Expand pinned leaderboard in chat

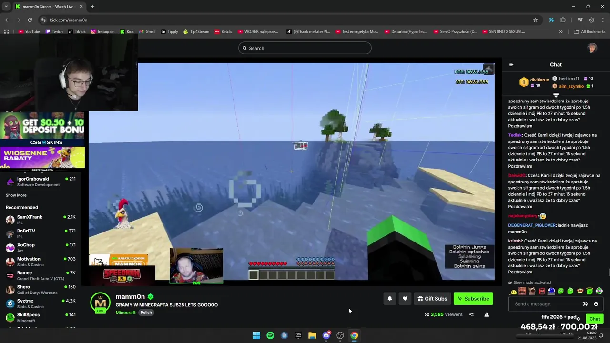click(x=556, y=95)
